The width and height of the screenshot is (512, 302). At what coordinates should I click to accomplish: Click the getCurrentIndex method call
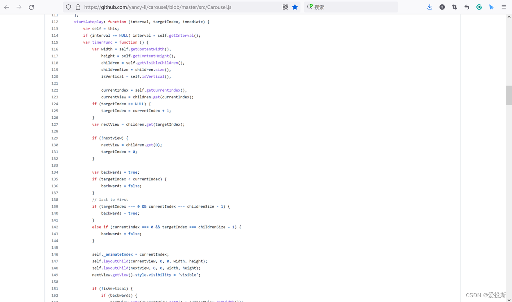tap(163, 90)
